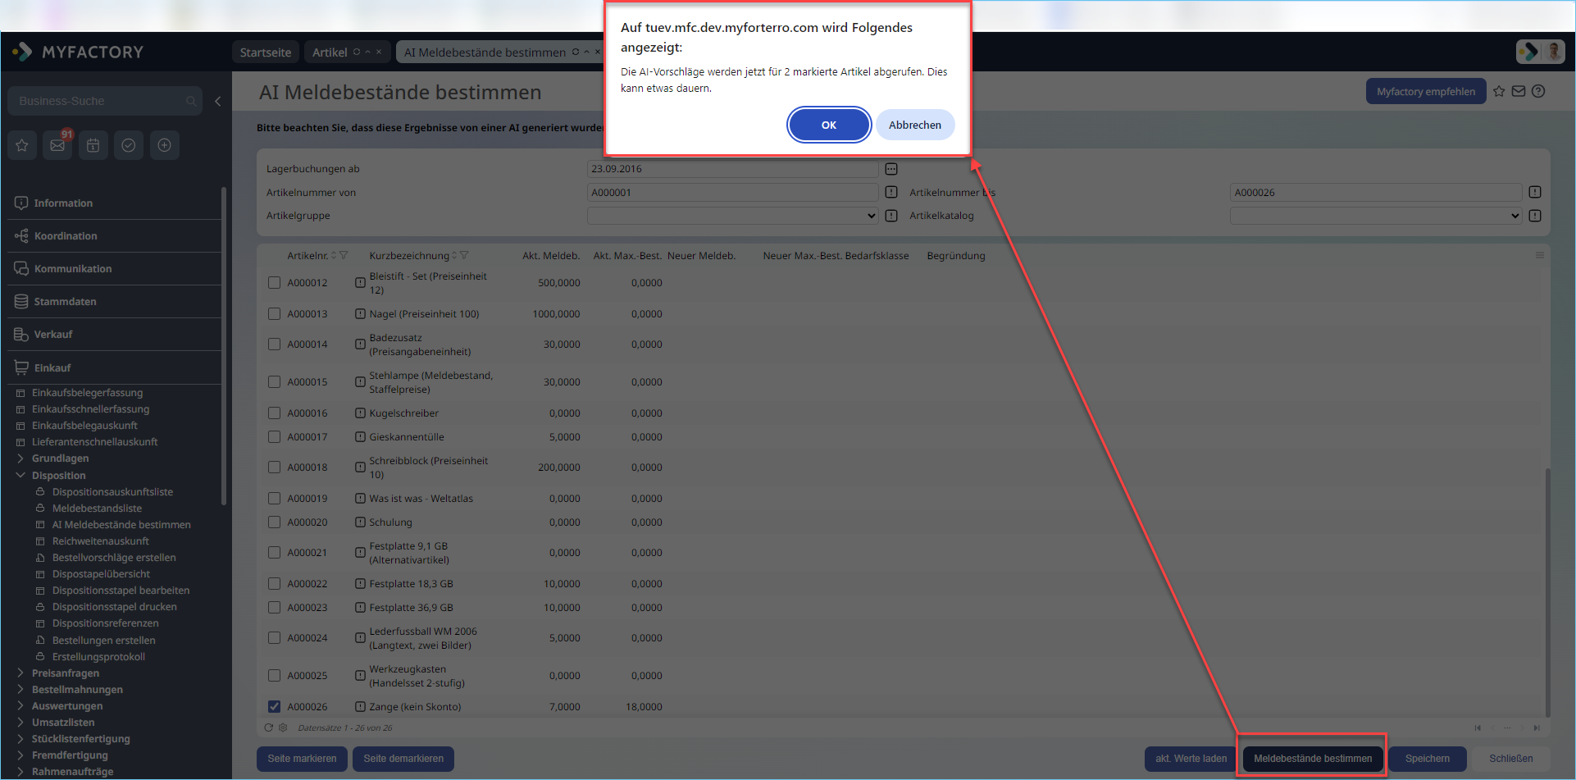This screenshot has width=1576, height=780.
Task: Click the bookmark star icon near Myfactory empfehlen
Action: pos(1499,92)
